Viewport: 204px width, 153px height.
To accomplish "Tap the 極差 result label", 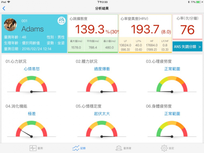I will click(31, 114).
